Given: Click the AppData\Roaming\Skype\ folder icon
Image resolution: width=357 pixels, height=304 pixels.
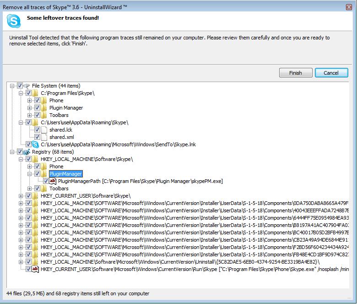Looking at the screenshot, I should pyautogui.click(x=35, y=122).
